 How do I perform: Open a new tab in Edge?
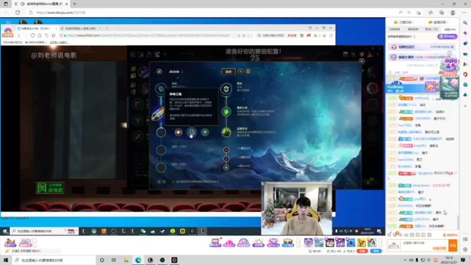pyautogui.click(x=75, y=4)
